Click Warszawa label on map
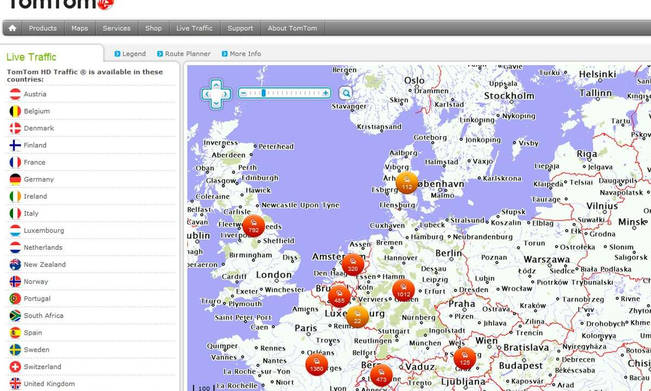This screenshot has height=391, width=651. coord(547,260)
